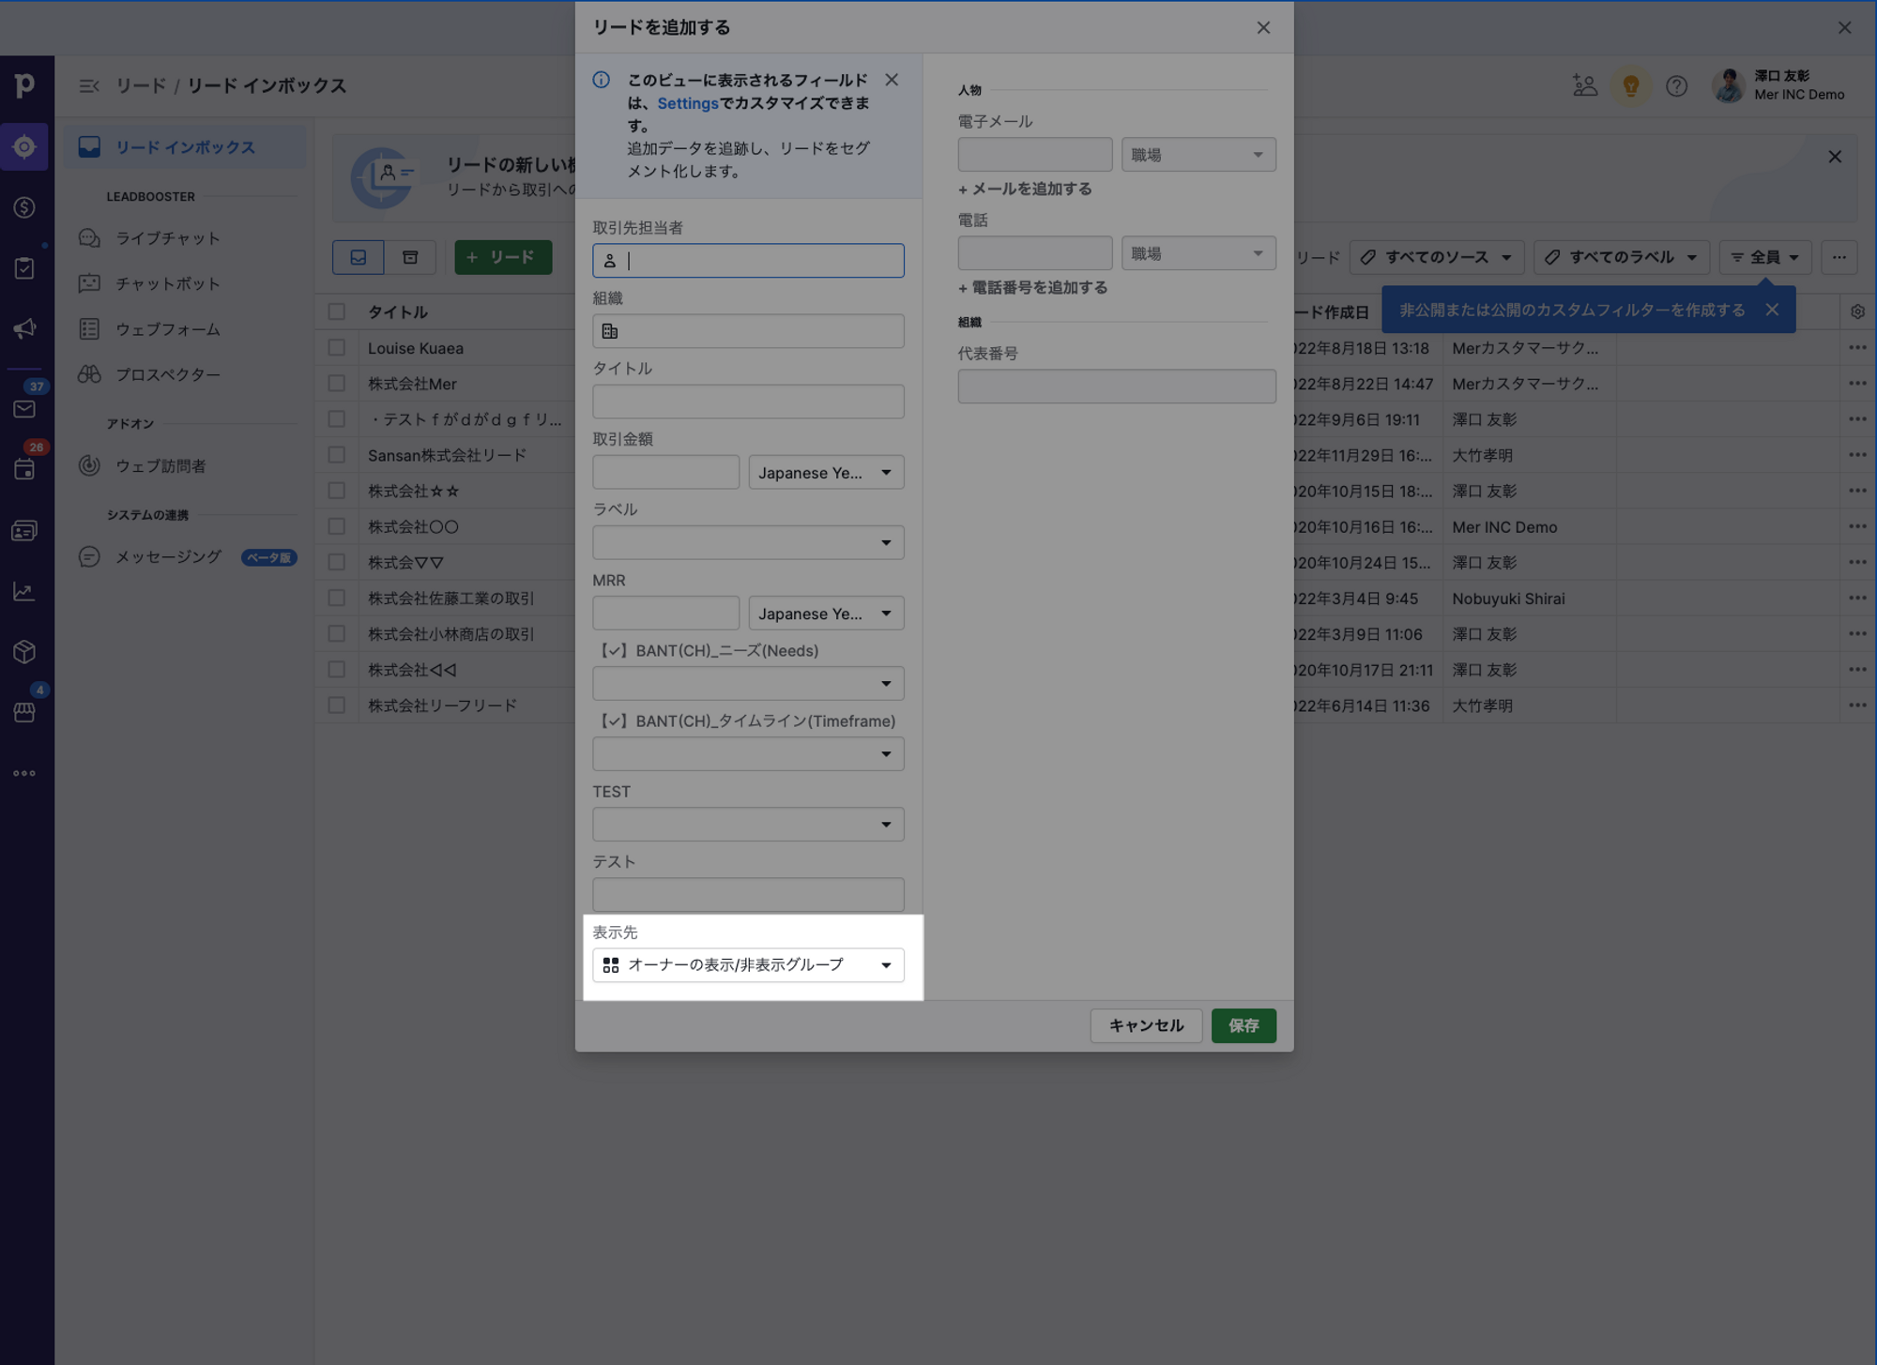Focus the 取引先担当者 input field
Screen dimensions: 1877x1365
click(748, 261)
